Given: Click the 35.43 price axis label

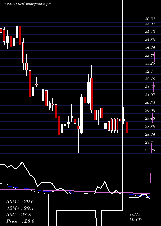Looking at the screenshot, I should tap(150, 32).
